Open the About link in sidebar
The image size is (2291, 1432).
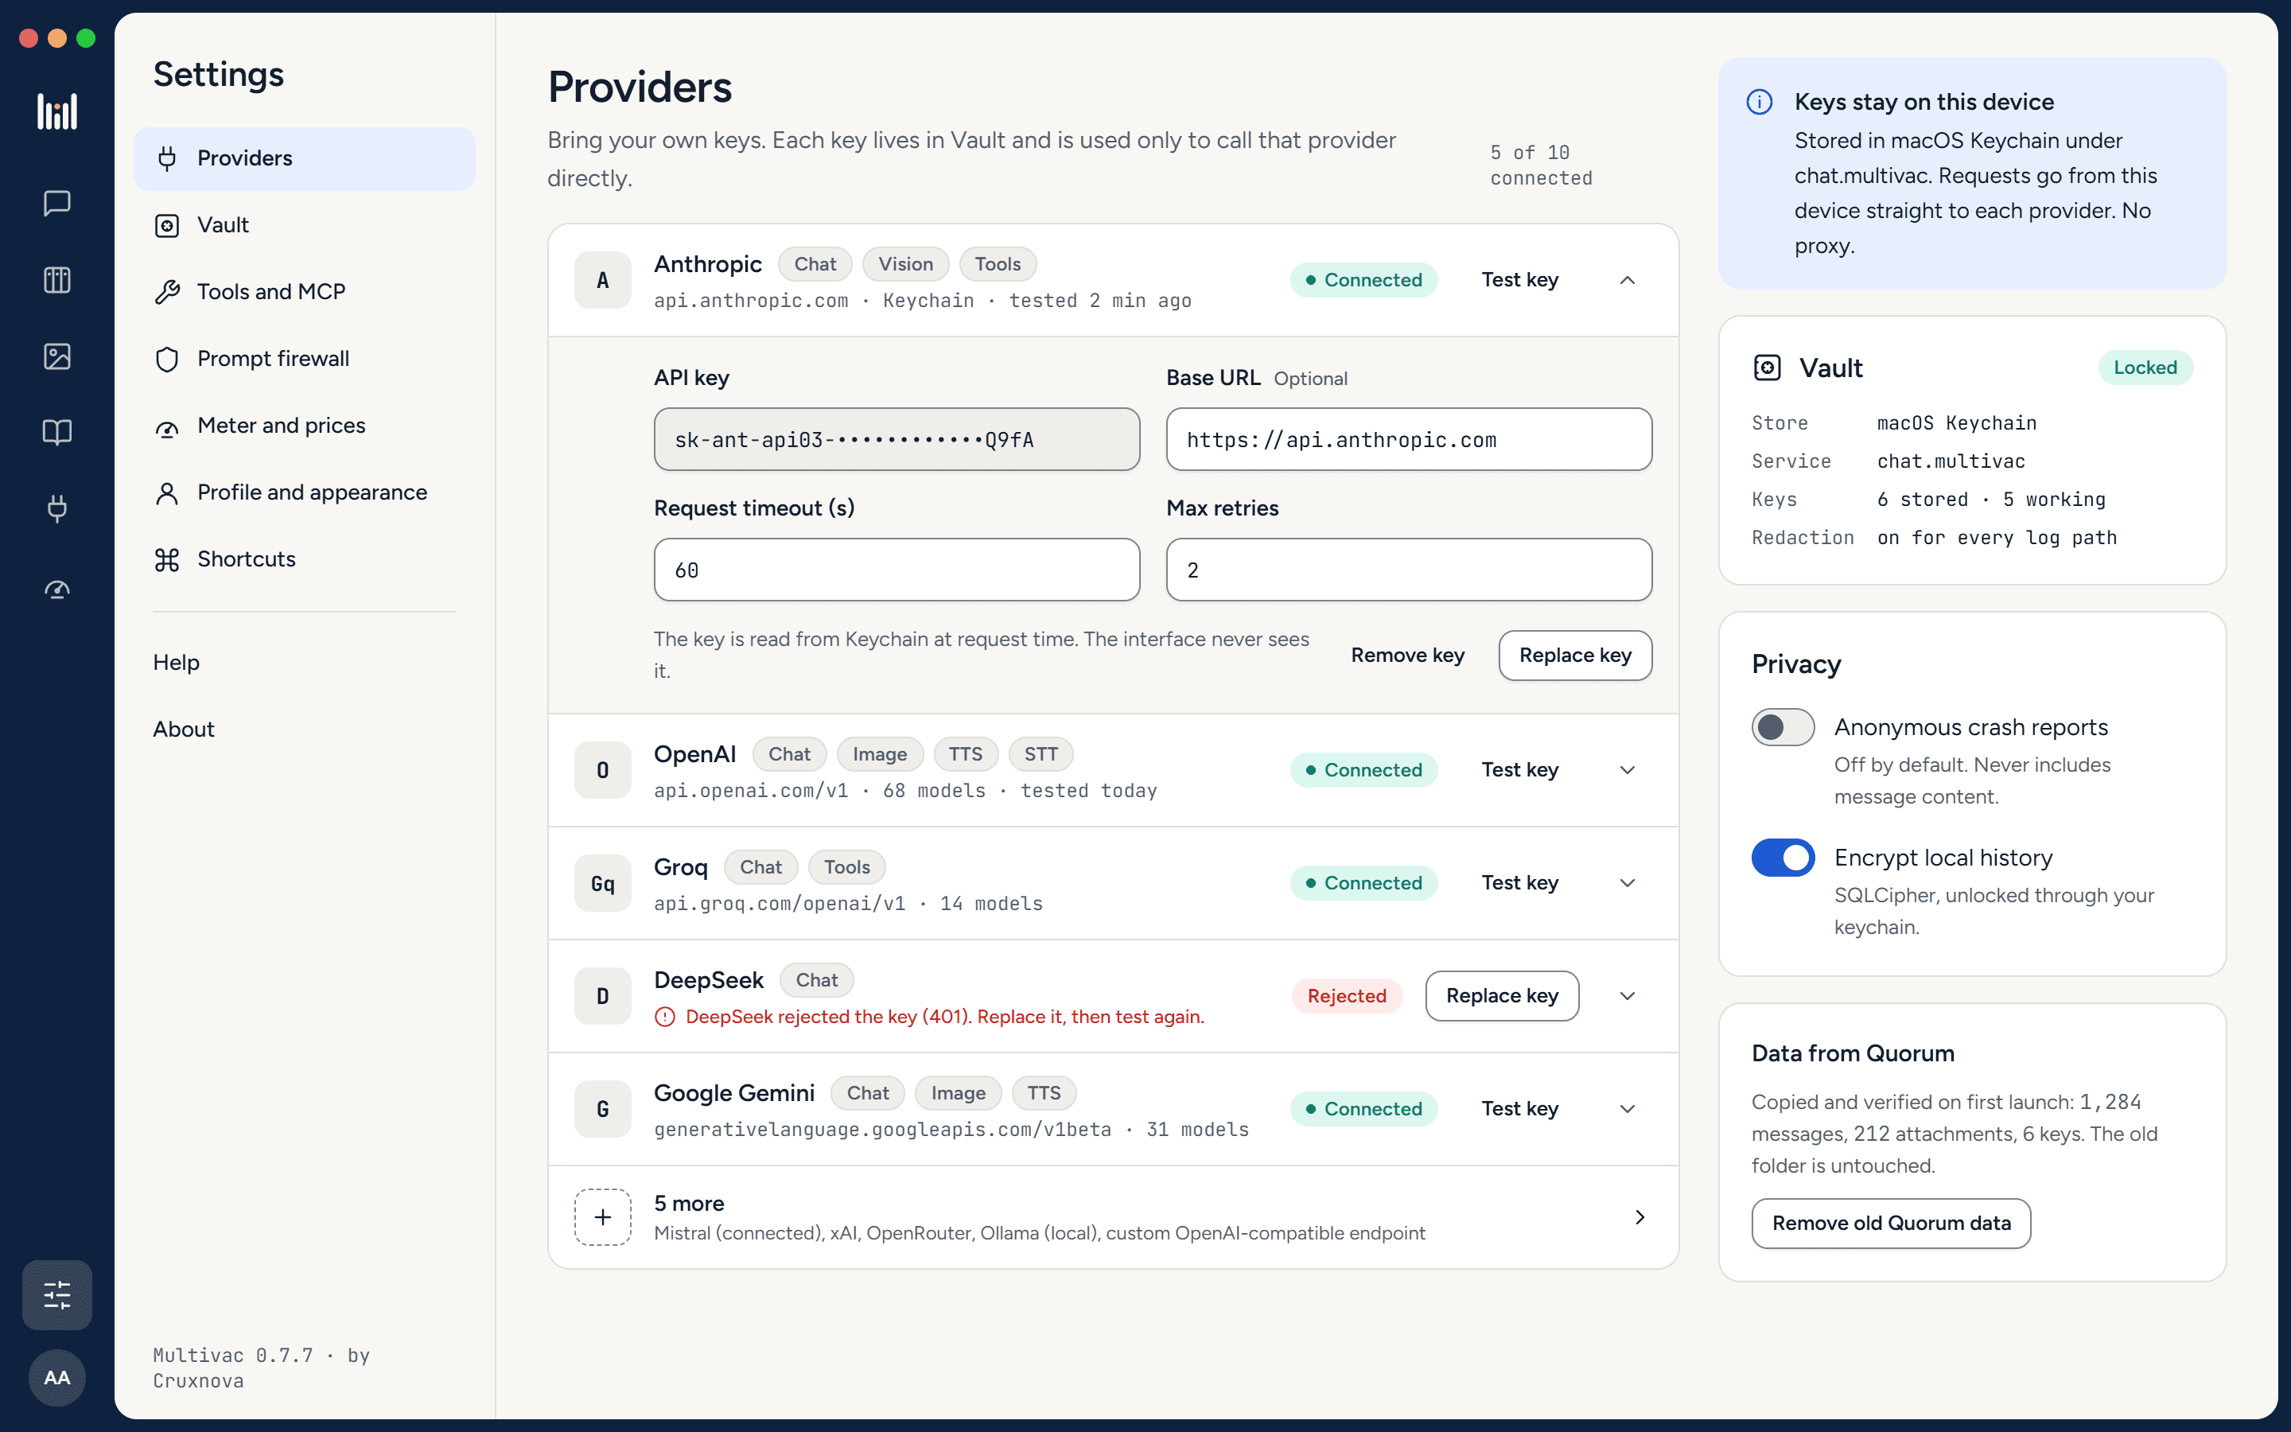pyautogui.click(x=184, y=730)
